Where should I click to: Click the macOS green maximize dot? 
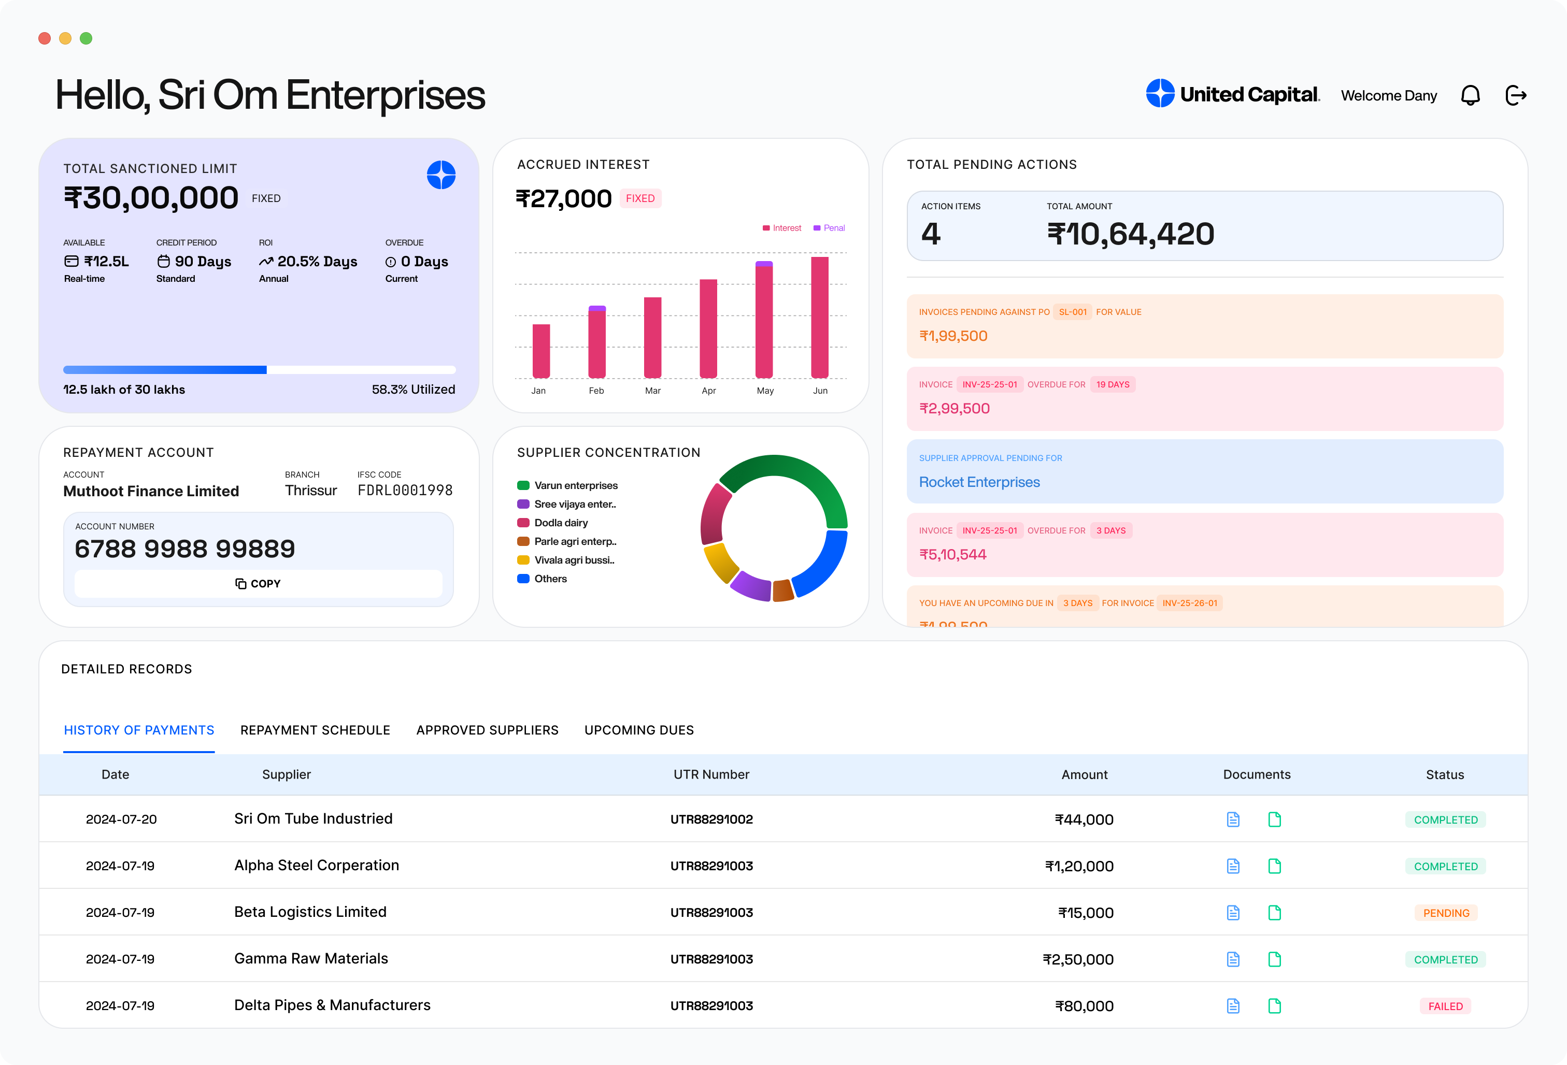click(86, 38)
